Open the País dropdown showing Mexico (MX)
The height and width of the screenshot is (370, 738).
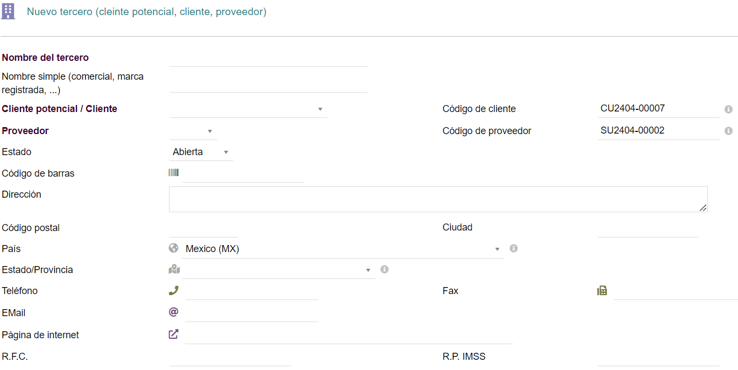[x=343, y=249]
